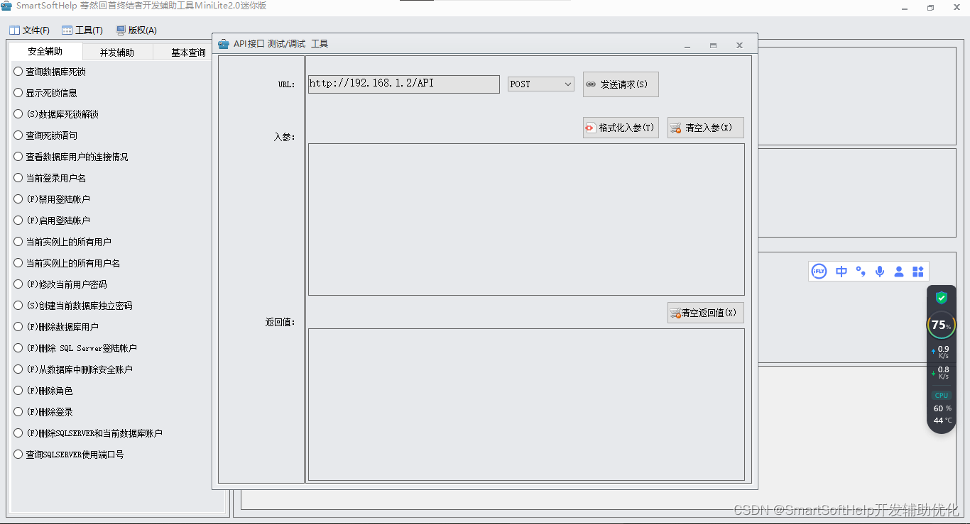Toggle Chinese input mode 中 icon
The width and height of the screenshot is (970, 524).
(841, 272)
